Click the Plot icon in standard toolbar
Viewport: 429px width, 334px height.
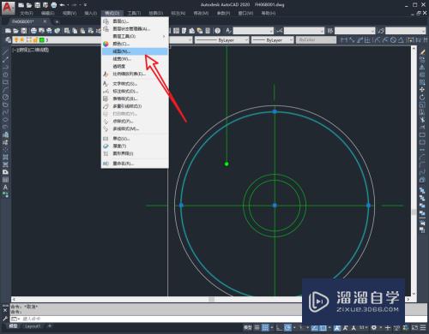pyautogui.click(x=33, y=31)
